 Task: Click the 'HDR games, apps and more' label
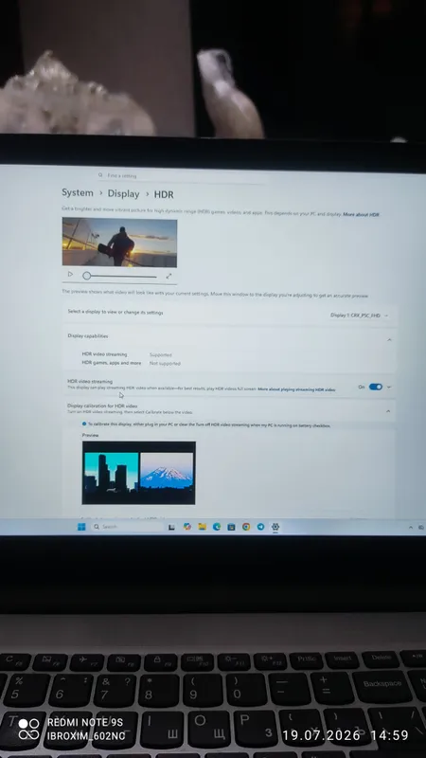pos(112,363)
